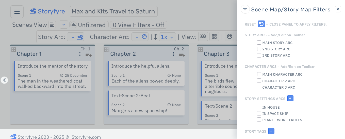Click the left arrow navigation circle

click(4, 80)
